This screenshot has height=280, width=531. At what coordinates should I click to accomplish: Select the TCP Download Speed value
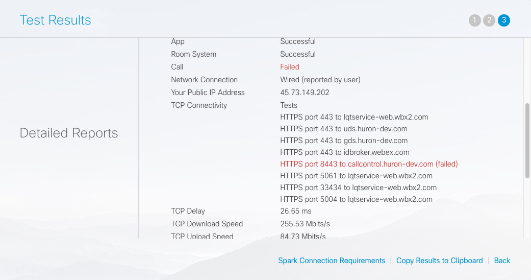pos(305,224)
